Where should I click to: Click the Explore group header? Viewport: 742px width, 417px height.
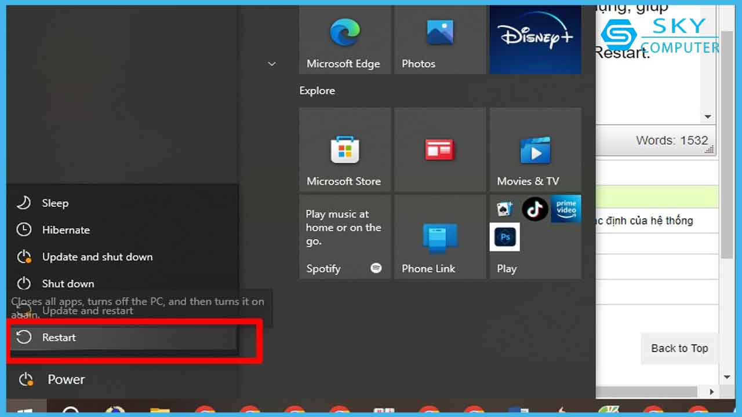[317, 91]
